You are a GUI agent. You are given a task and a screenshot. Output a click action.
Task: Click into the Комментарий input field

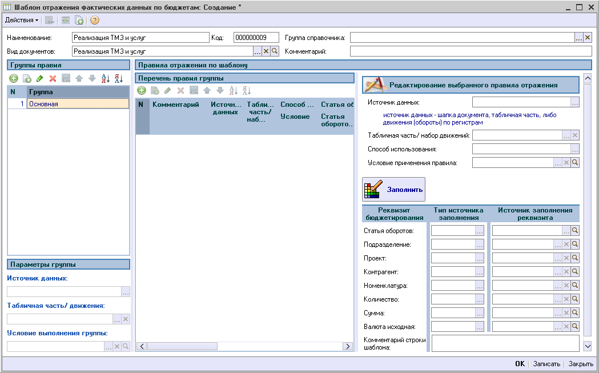(x=471, y=51)
